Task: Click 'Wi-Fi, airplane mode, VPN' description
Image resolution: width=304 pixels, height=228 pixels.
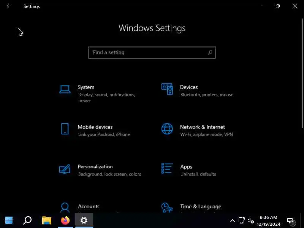Action: 206,135
